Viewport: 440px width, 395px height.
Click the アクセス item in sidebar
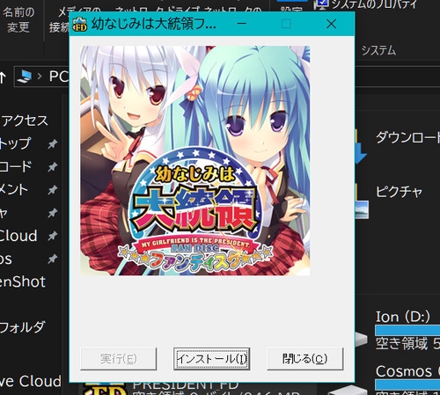coord(25,121)
